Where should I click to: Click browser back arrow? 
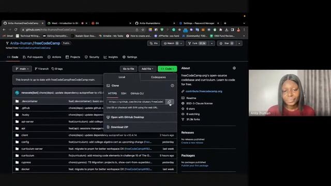click(x=4, y=30)
